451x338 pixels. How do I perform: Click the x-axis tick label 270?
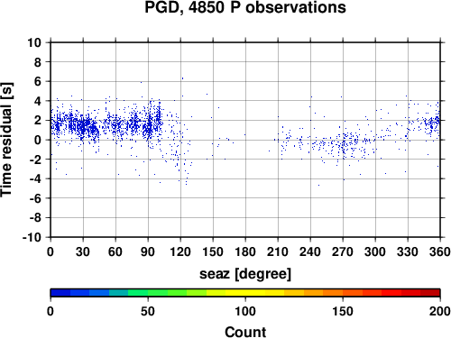[x=343, y=251]
